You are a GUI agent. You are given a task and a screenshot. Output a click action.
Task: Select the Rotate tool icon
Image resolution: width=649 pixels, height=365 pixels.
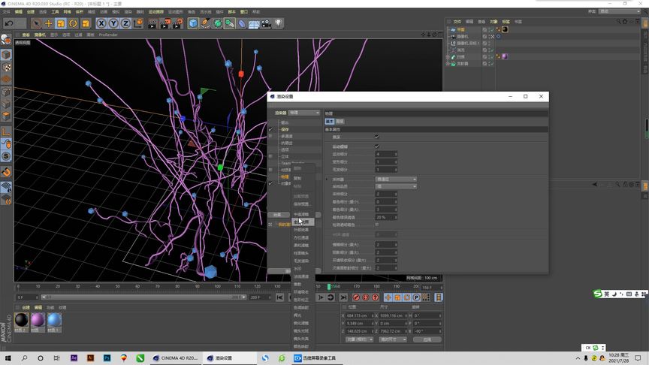74,23
